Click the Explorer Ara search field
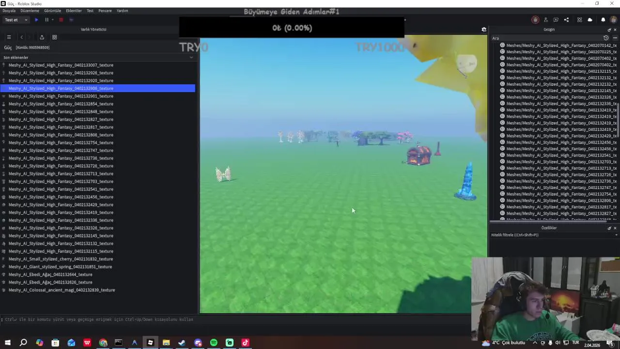Image resolution: width=620 pixels, height=349 pixels. 546,38
